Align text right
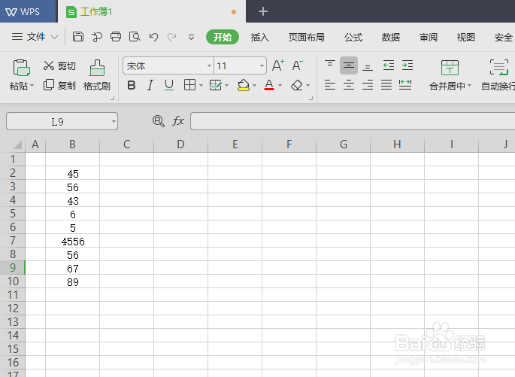Viewport: 515px width, 377px height. tap(368, 85)
